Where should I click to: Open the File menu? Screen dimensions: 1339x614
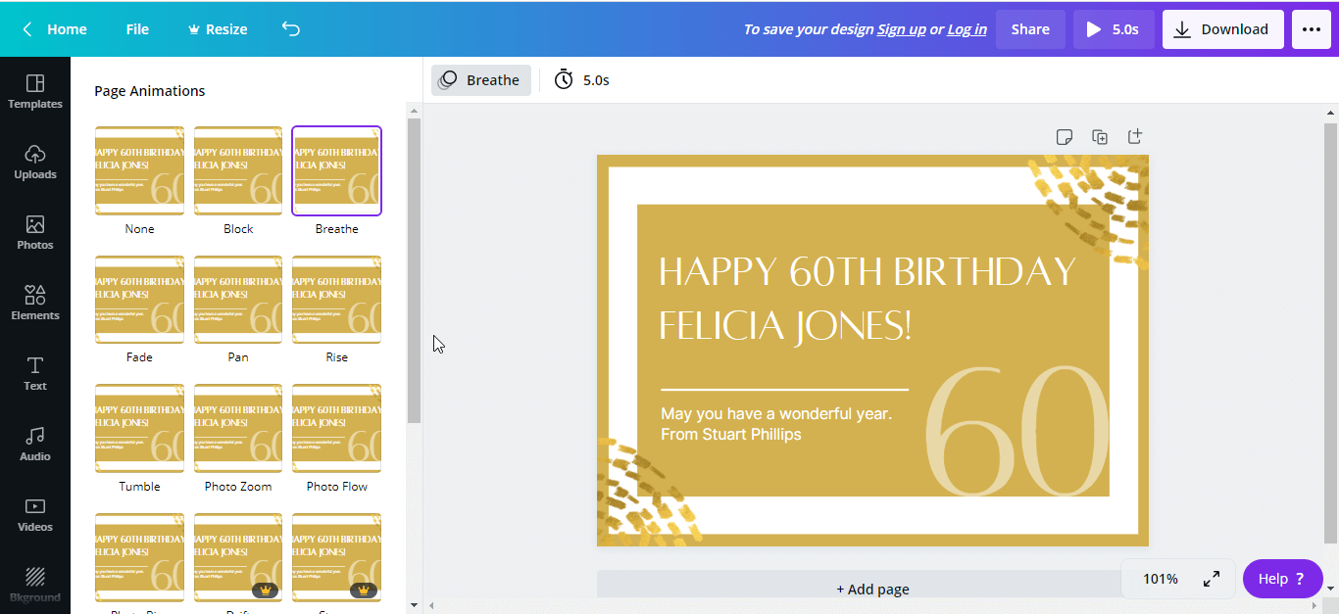point(137,28)
